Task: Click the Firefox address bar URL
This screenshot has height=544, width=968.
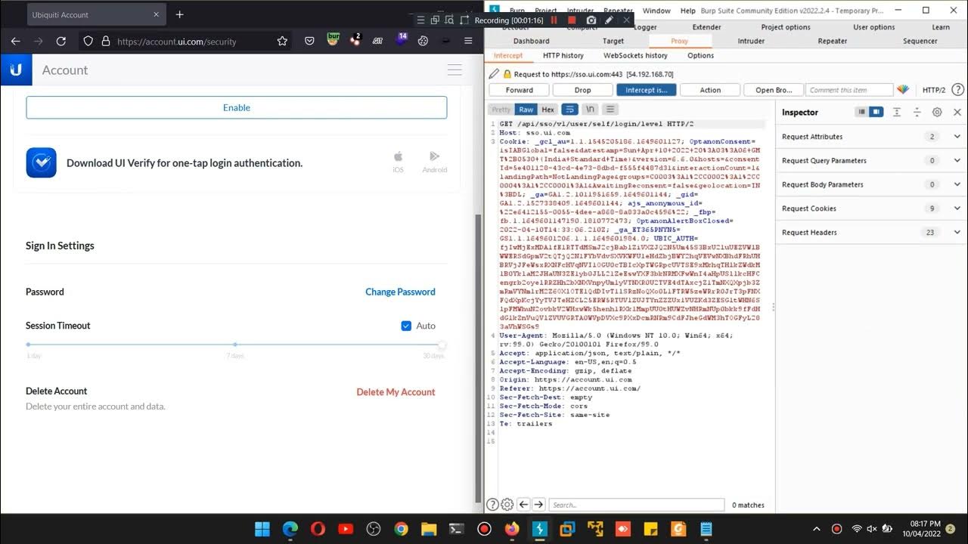Action: tap(176, 42)
